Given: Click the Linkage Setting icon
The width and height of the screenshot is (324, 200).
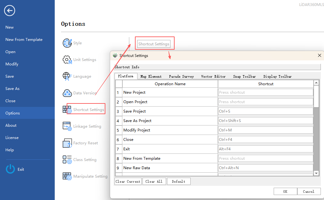Looking at the screenshot, I should pyautogui.click(x=67, y=126).
